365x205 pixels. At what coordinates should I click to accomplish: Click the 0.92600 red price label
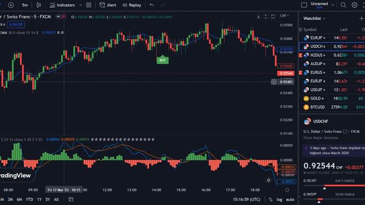[286, 66]
